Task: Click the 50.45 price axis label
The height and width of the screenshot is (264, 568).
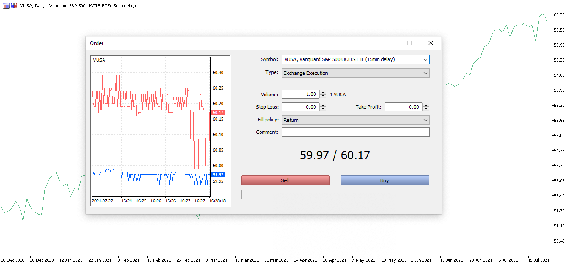Action: click(558, 241)
